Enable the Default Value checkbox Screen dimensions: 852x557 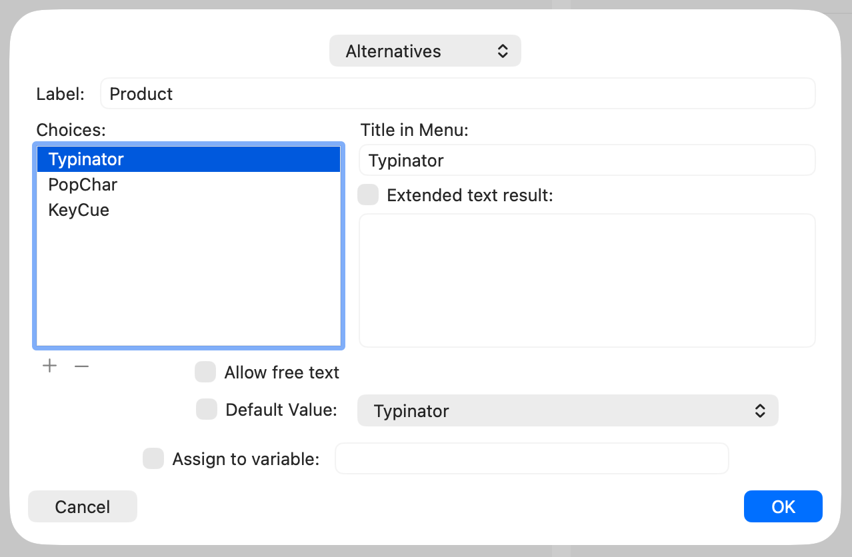pos(207,409)
